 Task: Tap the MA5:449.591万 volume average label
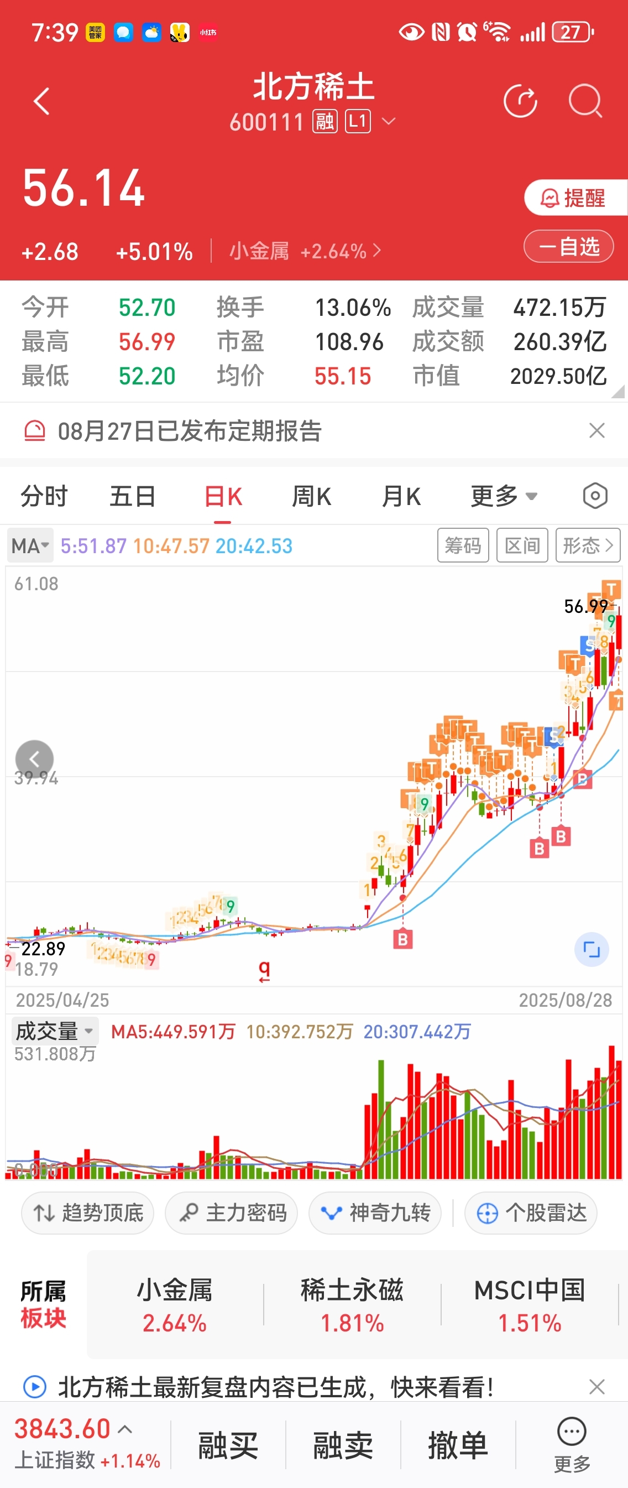(x=173, y=1031)
